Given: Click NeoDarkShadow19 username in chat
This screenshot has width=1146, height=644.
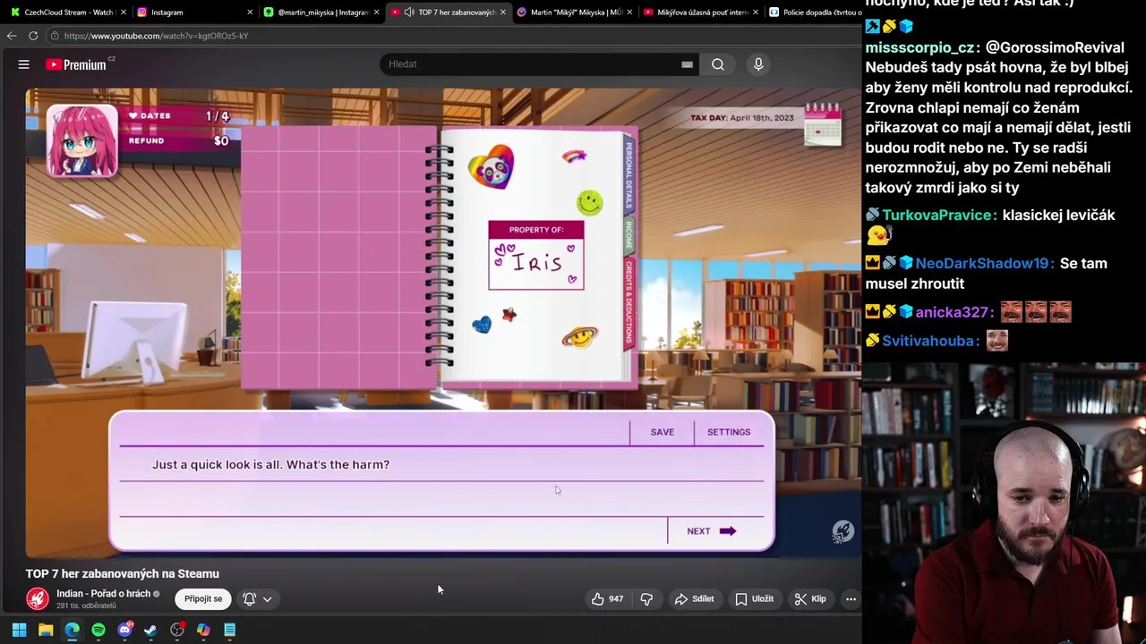Looking at the screenshot, I should (x=984, y=263).
